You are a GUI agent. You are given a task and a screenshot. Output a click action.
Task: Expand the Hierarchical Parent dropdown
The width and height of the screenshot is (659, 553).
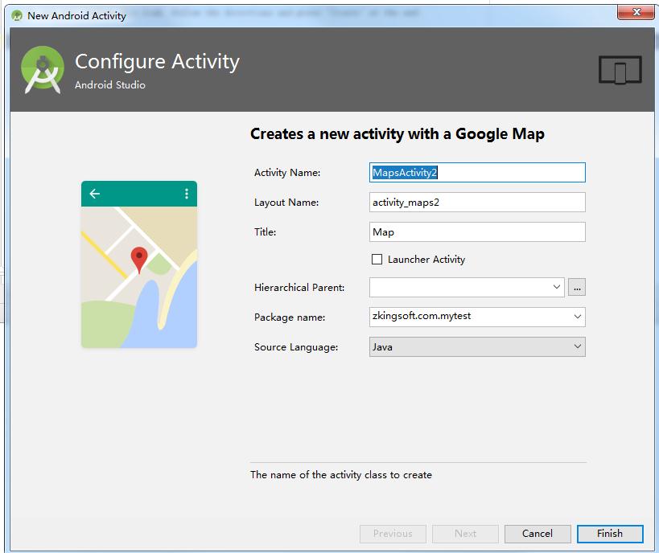click(x=558, y=287)
